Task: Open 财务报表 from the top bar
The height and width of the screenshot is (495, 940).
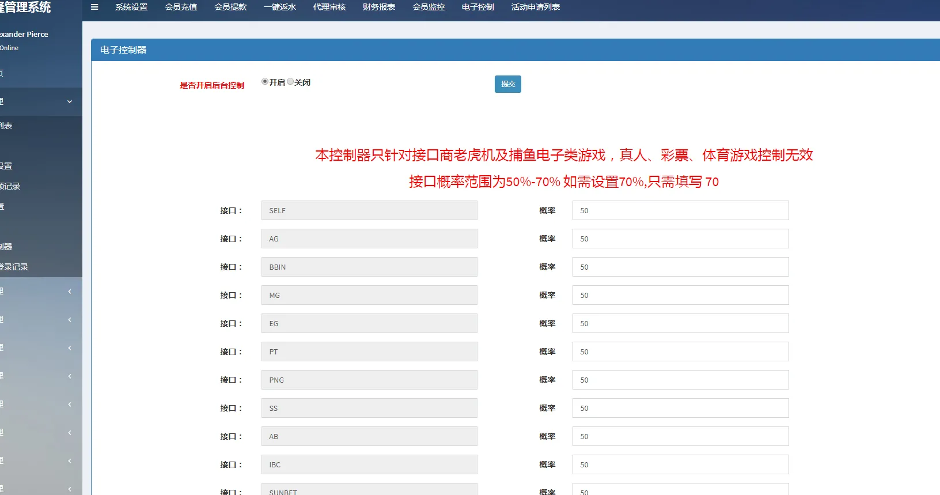Action: pos(379,7)
